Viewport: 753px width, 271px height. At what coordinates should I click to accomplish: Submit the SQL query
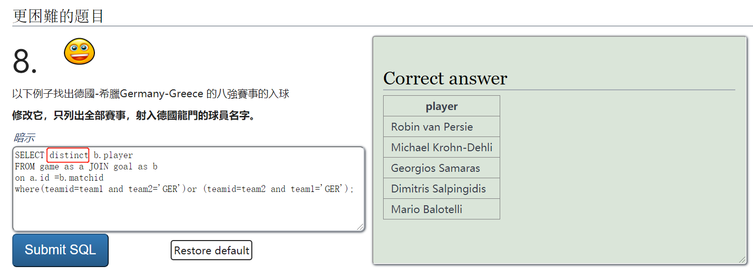(60, 250)
